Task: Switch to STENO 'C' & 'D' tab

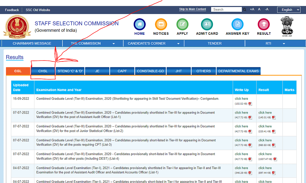Action: coord(70,71)
